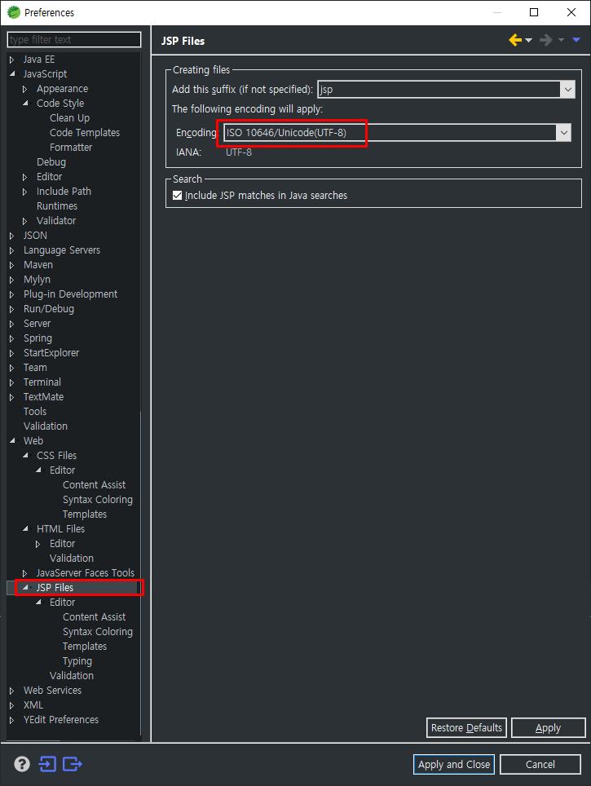Expand the Web Services node
591x786 pixels.
12,691
